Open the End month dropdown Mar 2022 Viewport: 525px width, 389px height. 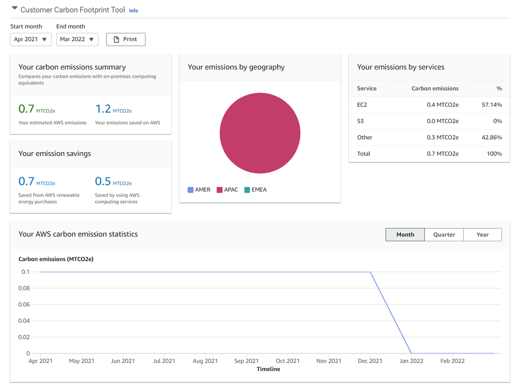pyautogui.click(x=77, y=39)
